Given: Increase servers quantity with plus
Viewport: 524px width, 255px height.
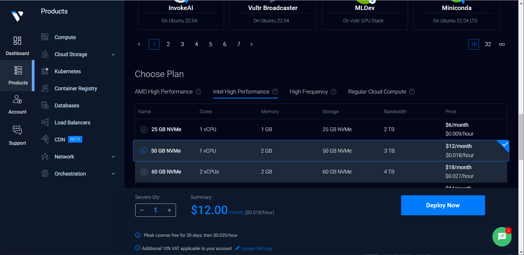Looking at the screenshot, I should [x=169, y=210].
